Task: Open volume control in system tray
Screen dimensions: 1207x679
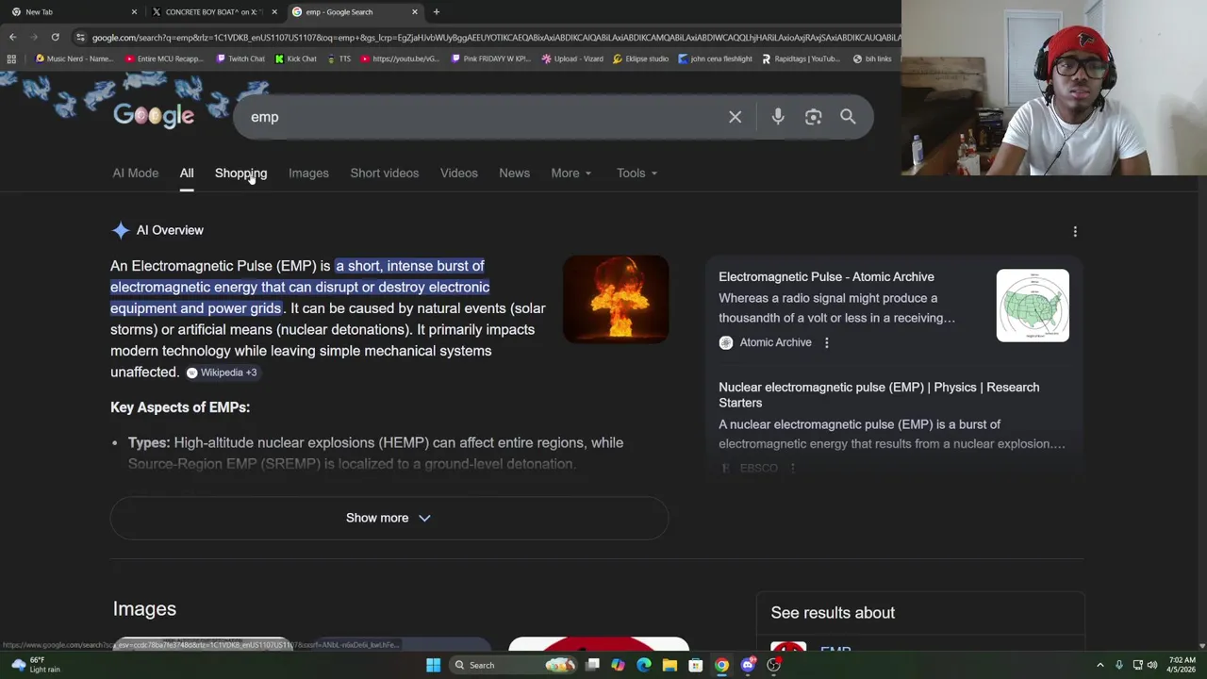Action: tap(1152, 665)
